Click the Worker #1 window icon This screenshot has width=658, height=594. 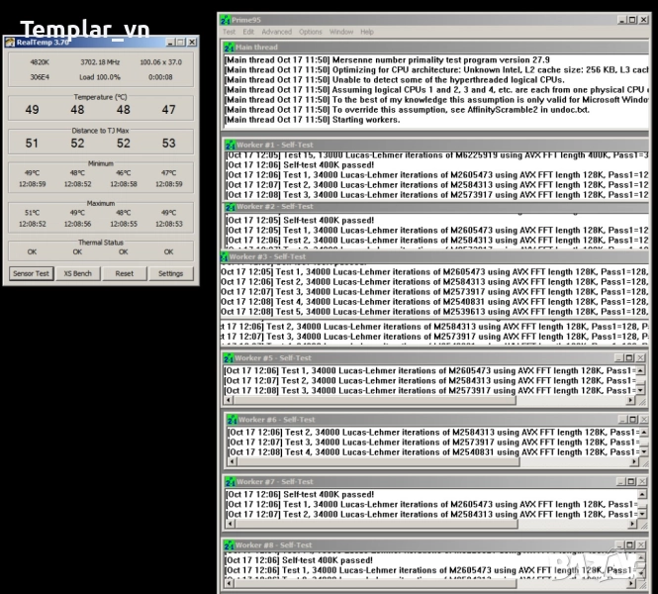pyautogui.click(x=229, y=144)
